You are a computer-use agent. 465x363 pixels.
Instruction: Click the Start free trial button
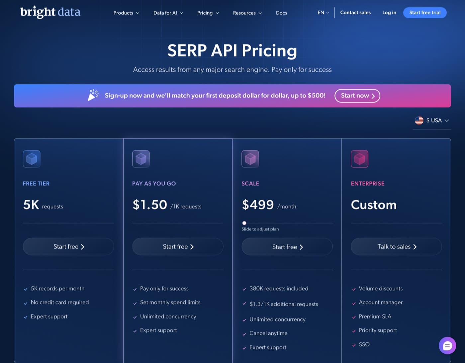[x=425, y=13]
